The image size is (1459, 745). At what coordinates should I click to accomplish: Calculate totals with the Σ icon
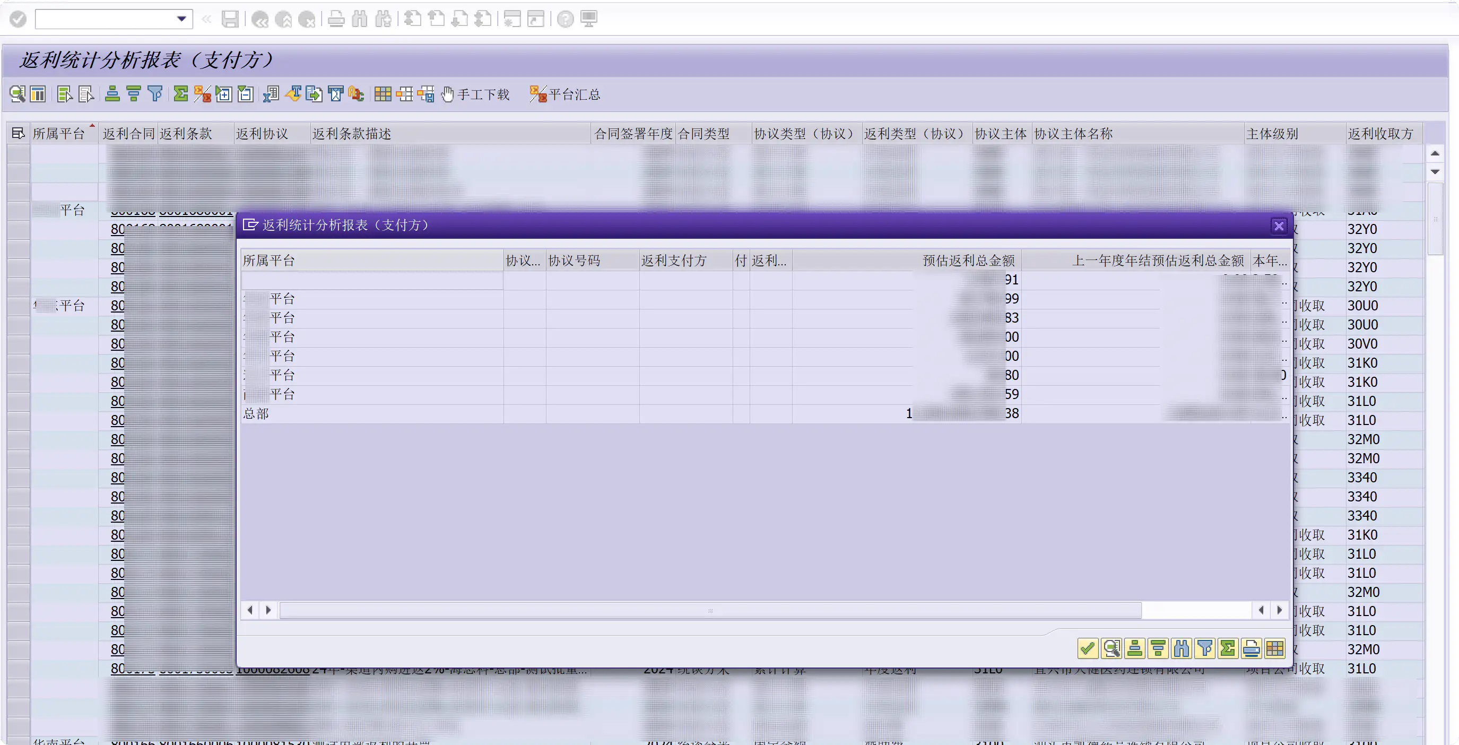[180, 94]
